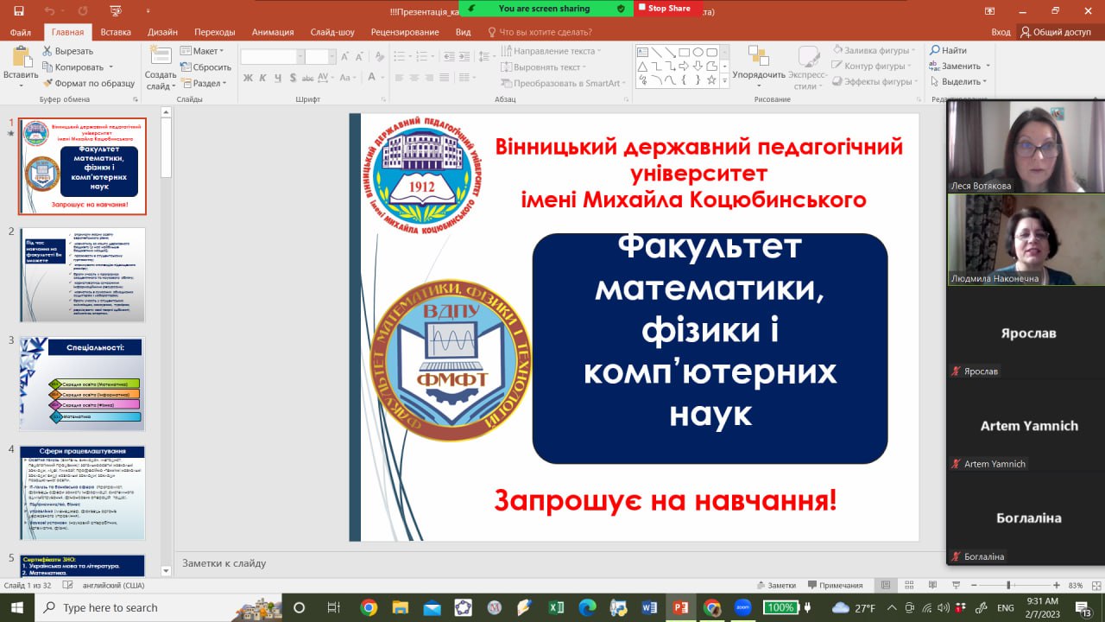Zoom in with the plus icon in the status bar

tap(1057, 585)
